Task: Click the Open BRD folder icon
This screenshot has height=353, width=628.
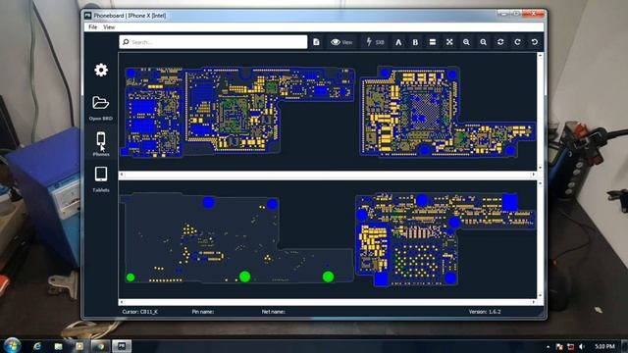Action: click(x=100, y=103)
